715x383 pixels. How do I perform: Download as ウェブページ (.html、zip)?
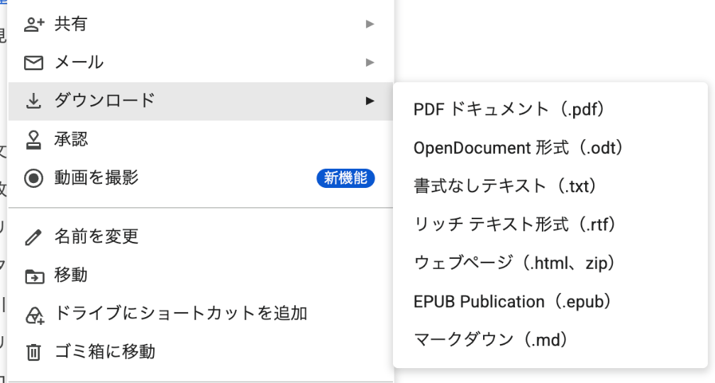(x=550, y=263)
